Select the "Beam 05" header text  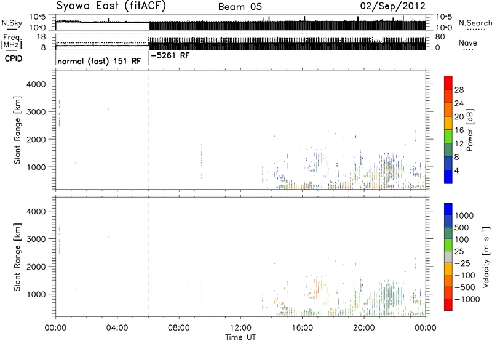coord(240,7)
